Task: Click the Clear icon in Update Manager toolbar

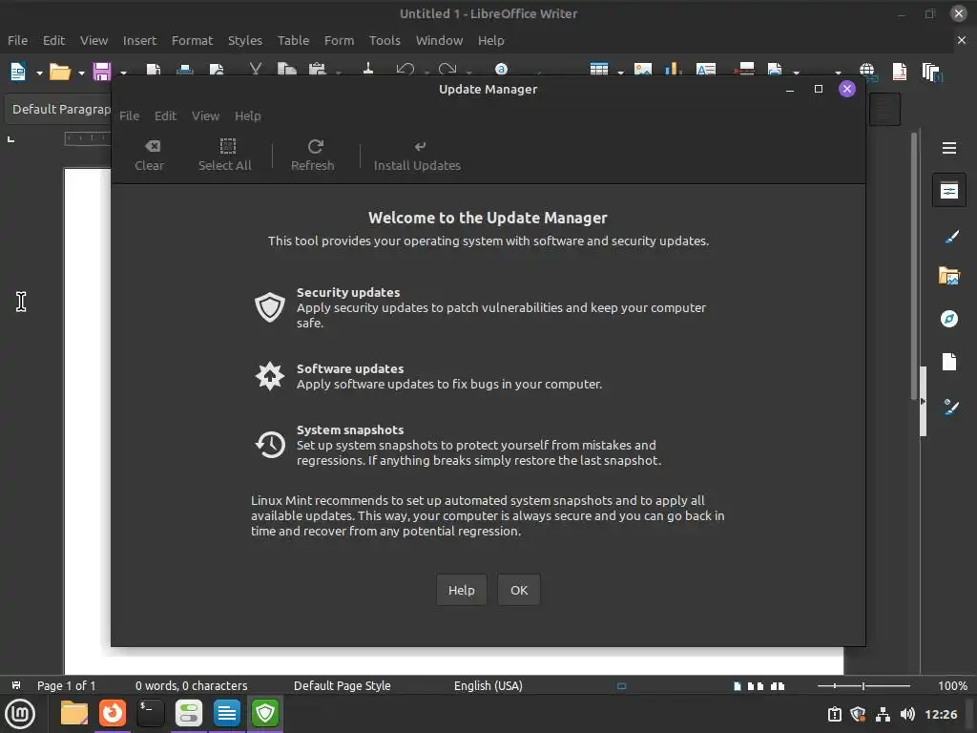Action: point(150,156)
